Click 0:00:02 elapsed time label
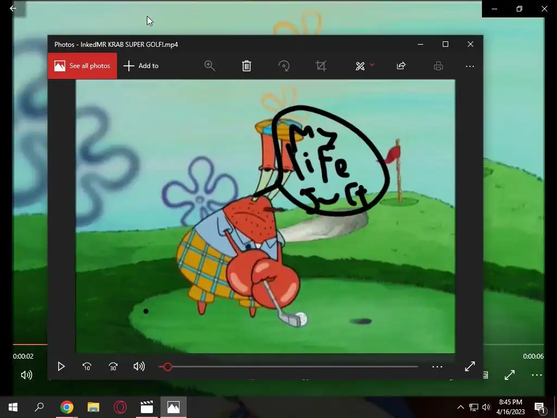This screenshot has width=557, height=418. coord(23,356)
